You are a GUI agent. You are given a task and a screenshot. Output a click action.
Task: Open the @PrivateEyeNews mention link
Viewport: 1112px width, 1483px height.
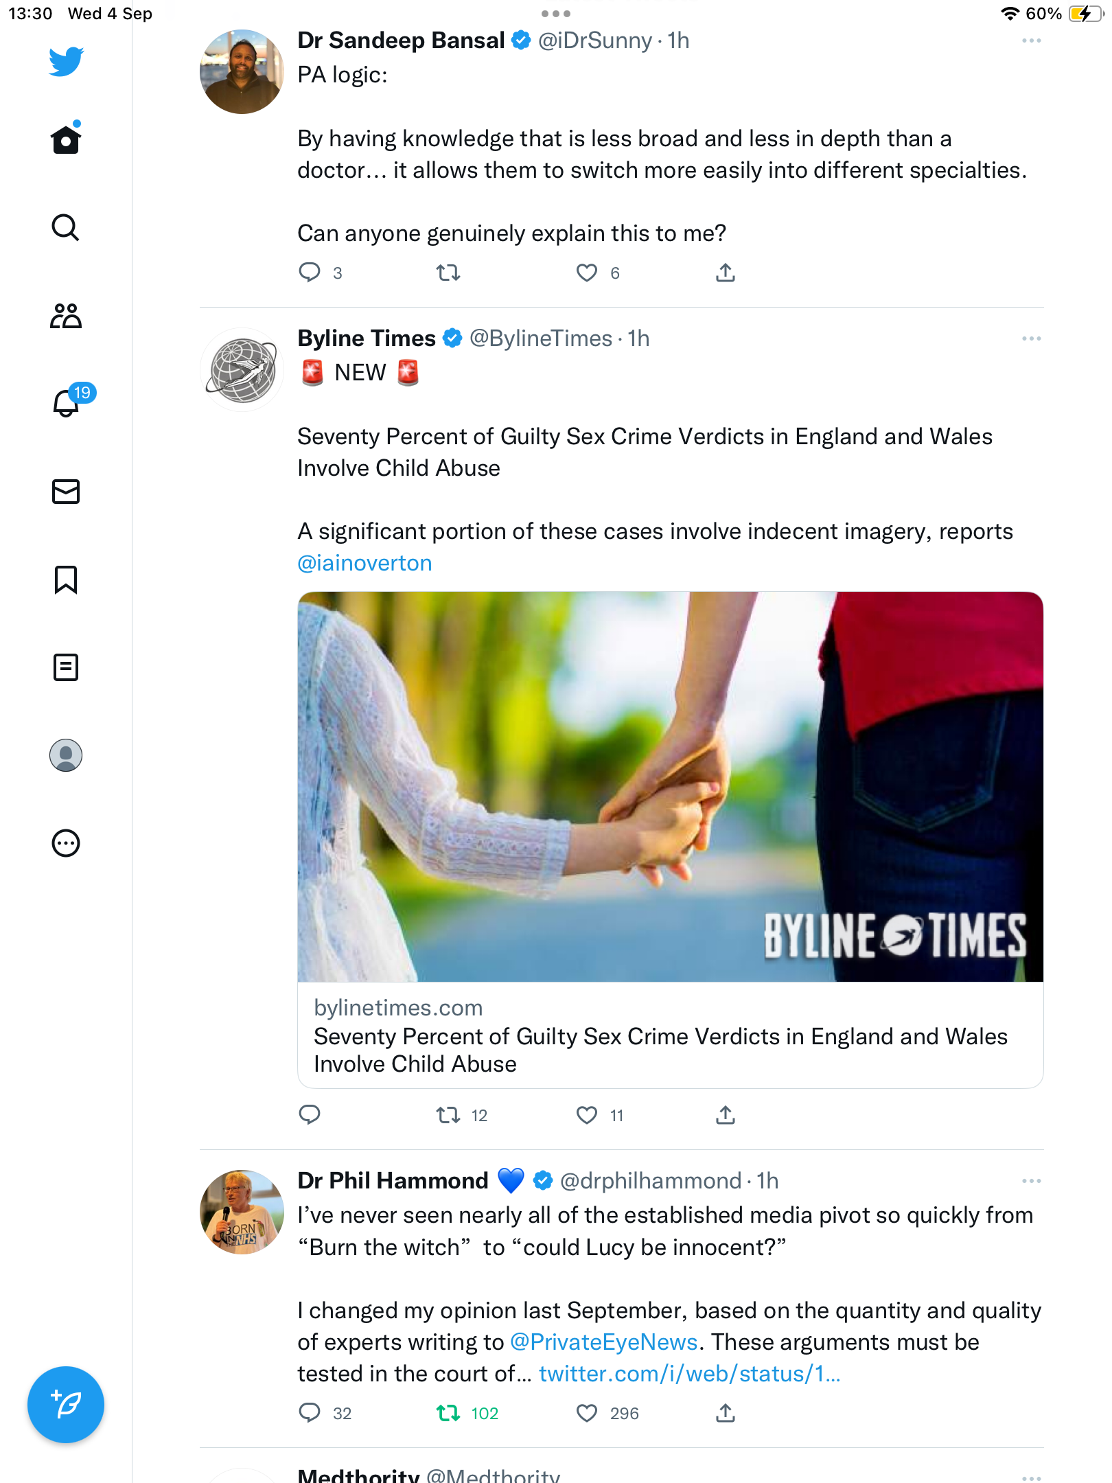tap(604, 1342)
